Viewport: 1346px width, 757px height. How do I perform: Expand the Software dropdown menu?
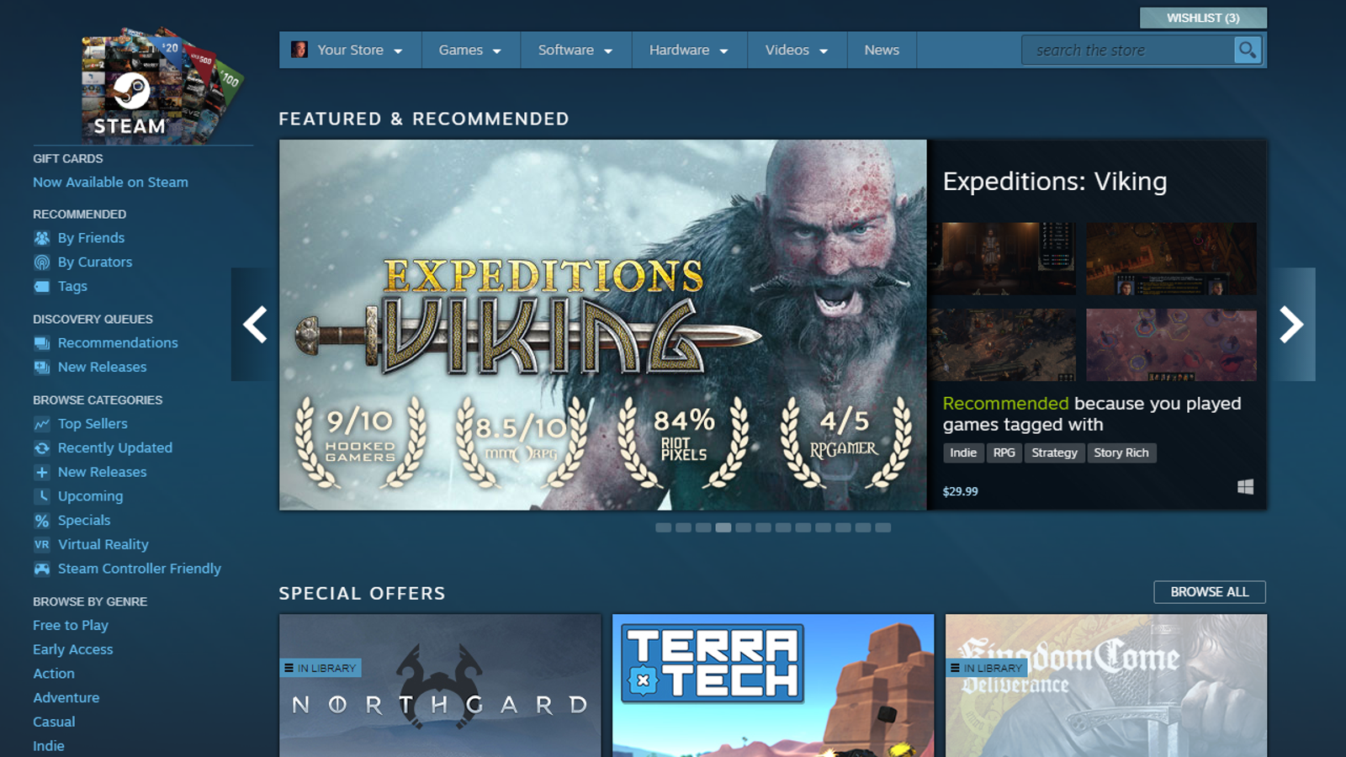click(575, 50)
